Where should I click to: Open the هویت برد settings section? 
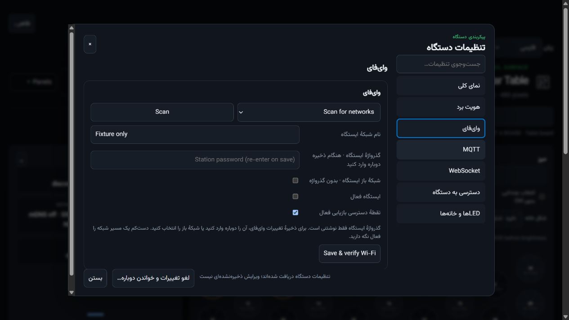point(441,107)
